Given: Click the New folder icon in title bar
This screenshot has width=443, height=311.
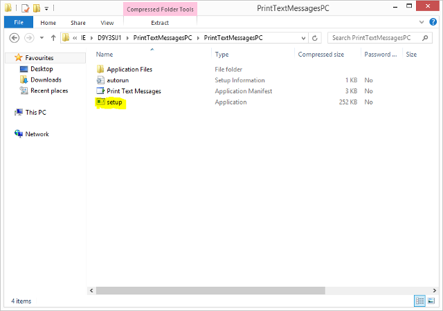Looking at the screenshot, I should click(x=37, y=8).
